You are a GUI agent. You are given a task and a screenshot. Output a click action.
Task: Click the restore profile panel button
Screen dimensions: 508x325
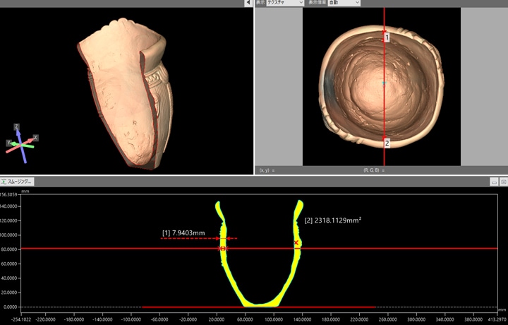(x=494, y=182)
